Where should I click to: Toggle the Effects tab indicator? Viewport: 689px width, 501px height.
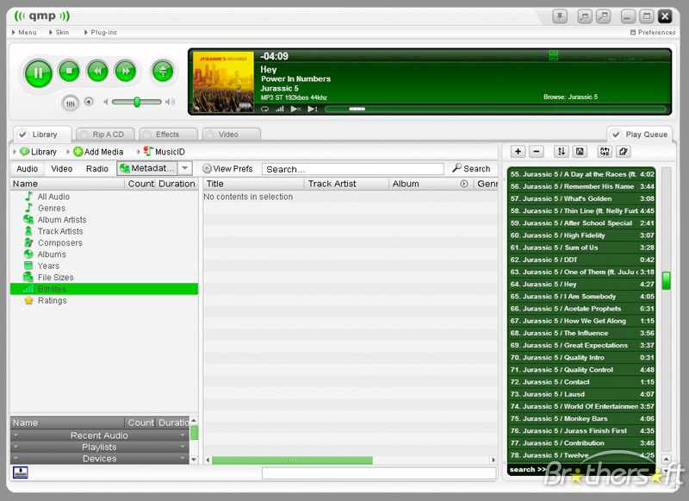(146, 135)
